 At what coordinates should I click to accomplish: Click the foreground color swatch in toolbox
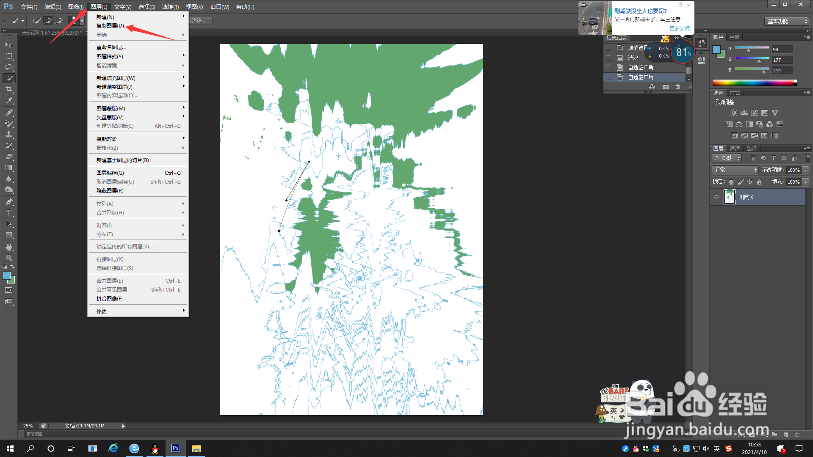click(x=7, y=276)
